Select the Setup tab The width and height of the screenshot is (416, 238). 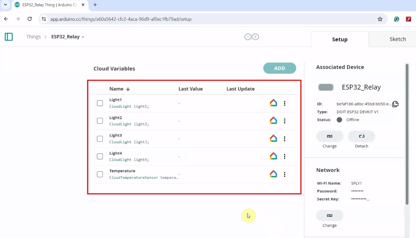click(x=340, y=39)
